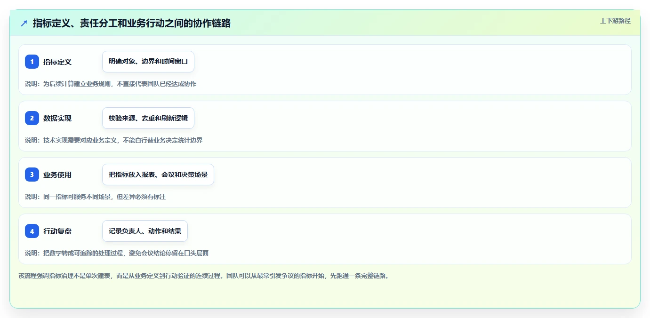The height and width of the screenshot is (318, 650).
Task: Click the summary paragraph starting 该流程强调指标治理
Action: pyautogui.click(x=203, y=276)
